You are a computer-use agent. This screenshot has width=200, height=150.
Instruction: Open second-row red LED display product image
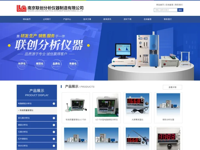168,139
